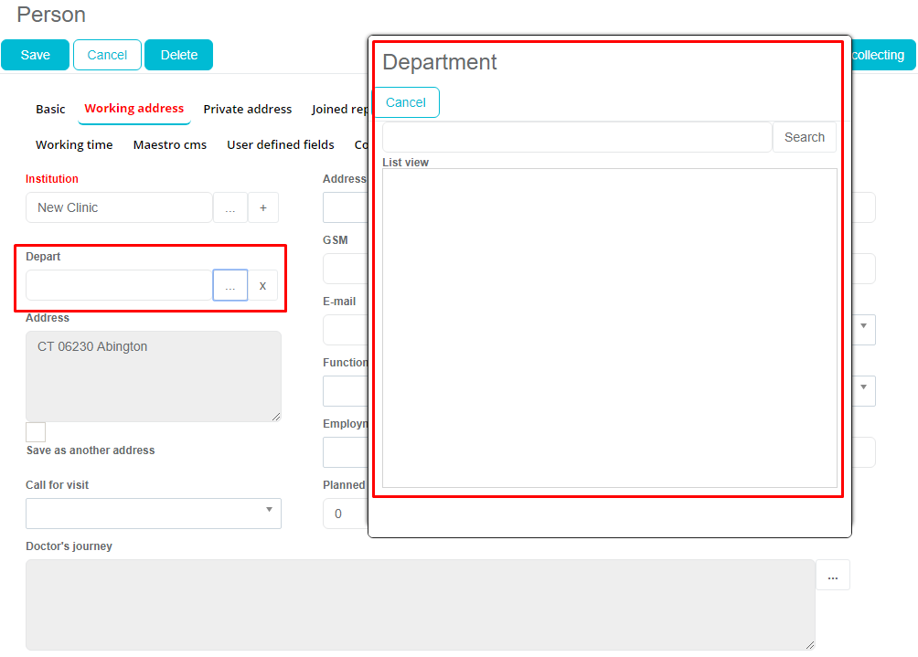Expand the Call for visit dropdown

[153, 513]
